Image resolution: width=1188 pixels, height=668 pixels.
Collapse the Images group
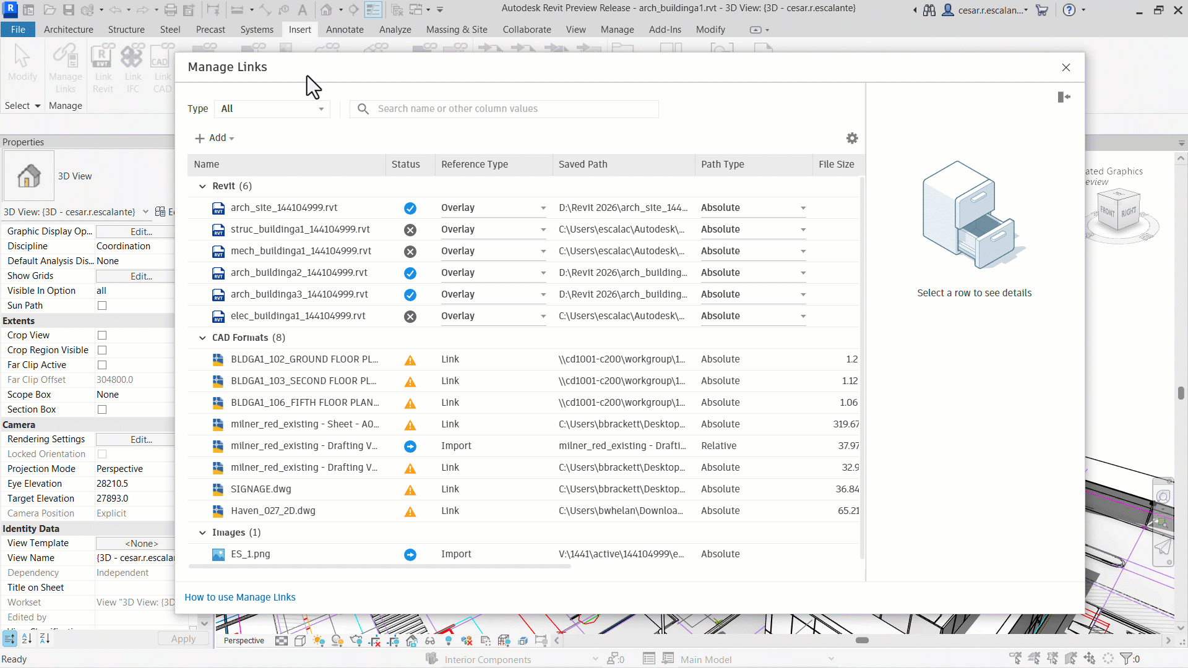click(202, 533)
